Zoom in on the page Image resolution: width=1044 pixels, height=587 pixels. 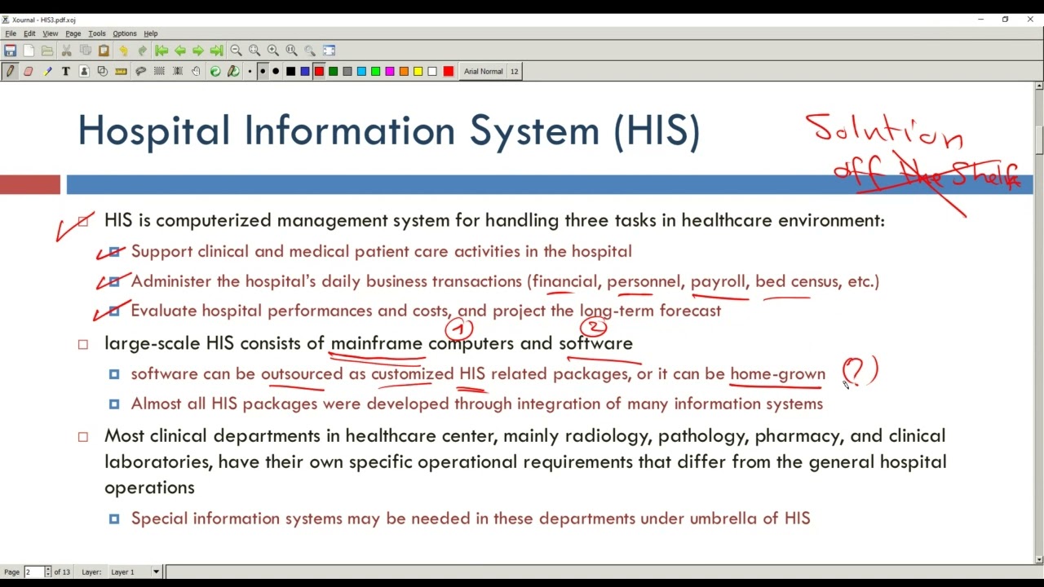click(273, 51)
